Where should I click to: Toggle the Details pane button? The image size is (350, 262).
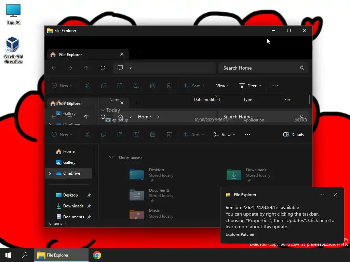pyautogui.click(x=293, y=134)
